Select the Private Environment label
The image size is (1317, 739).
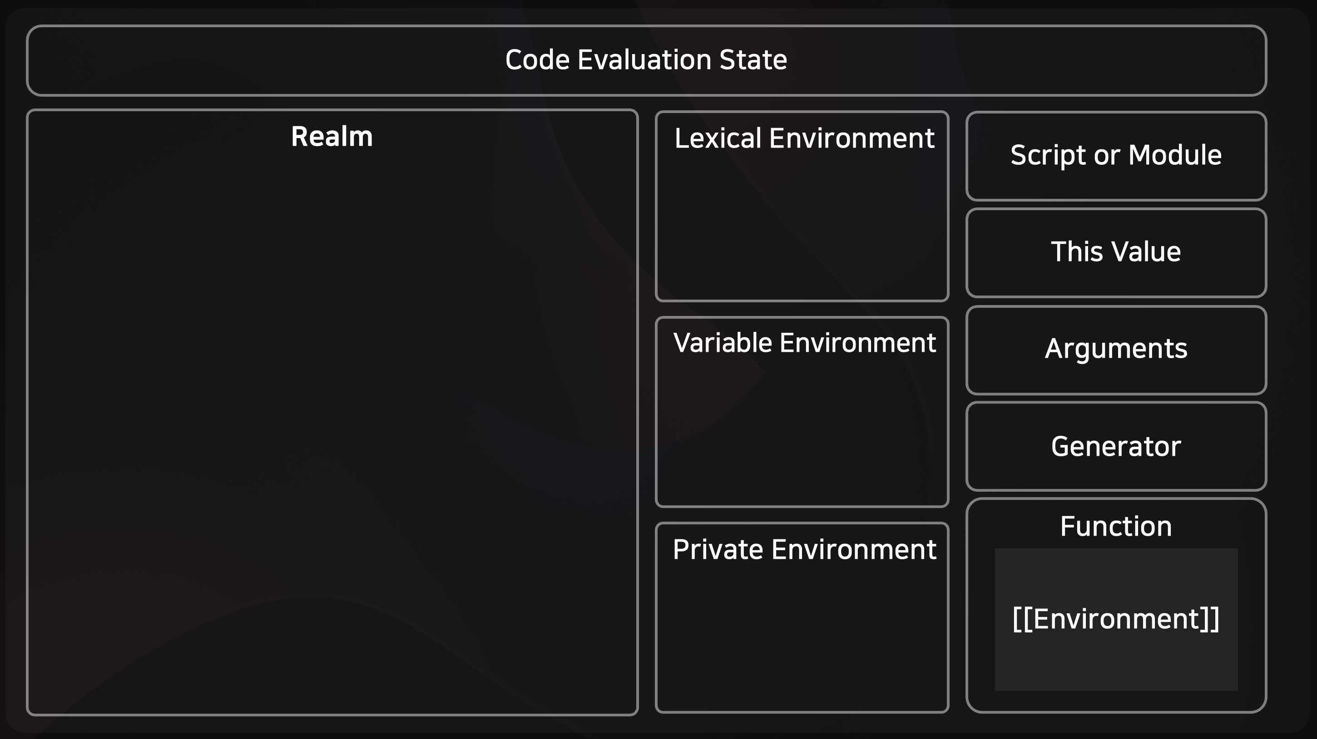804,550
